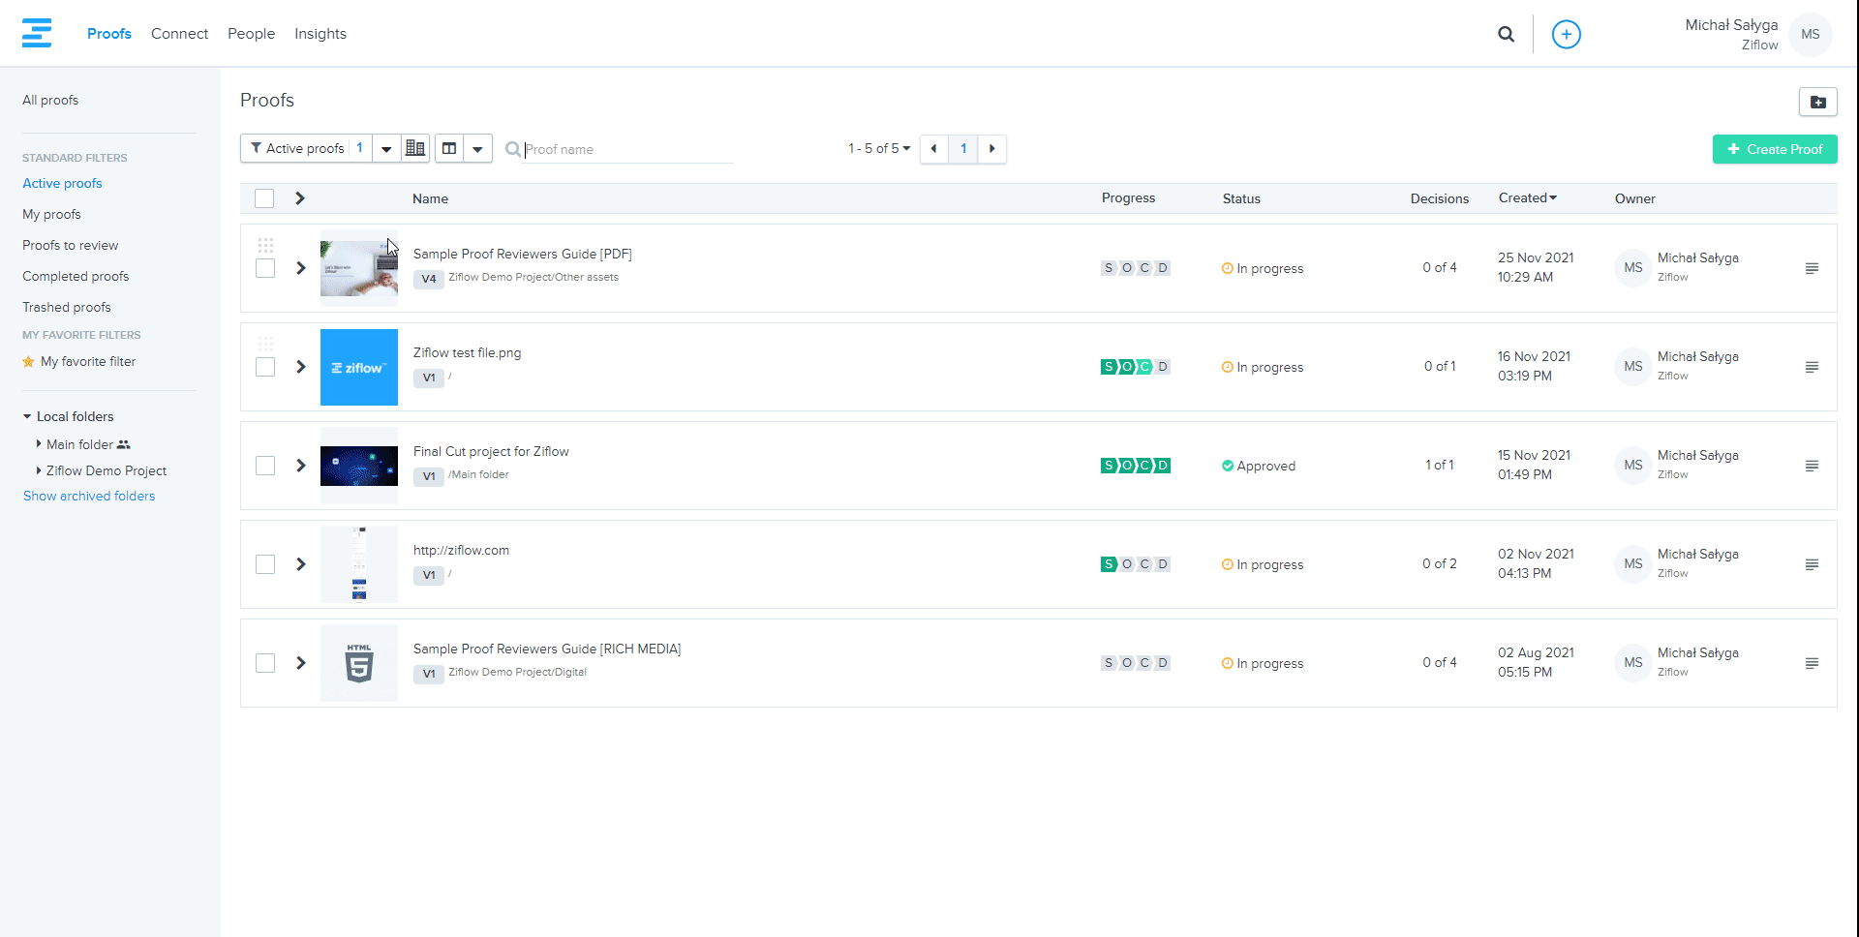Click the Proof name search field

(627, 149)
